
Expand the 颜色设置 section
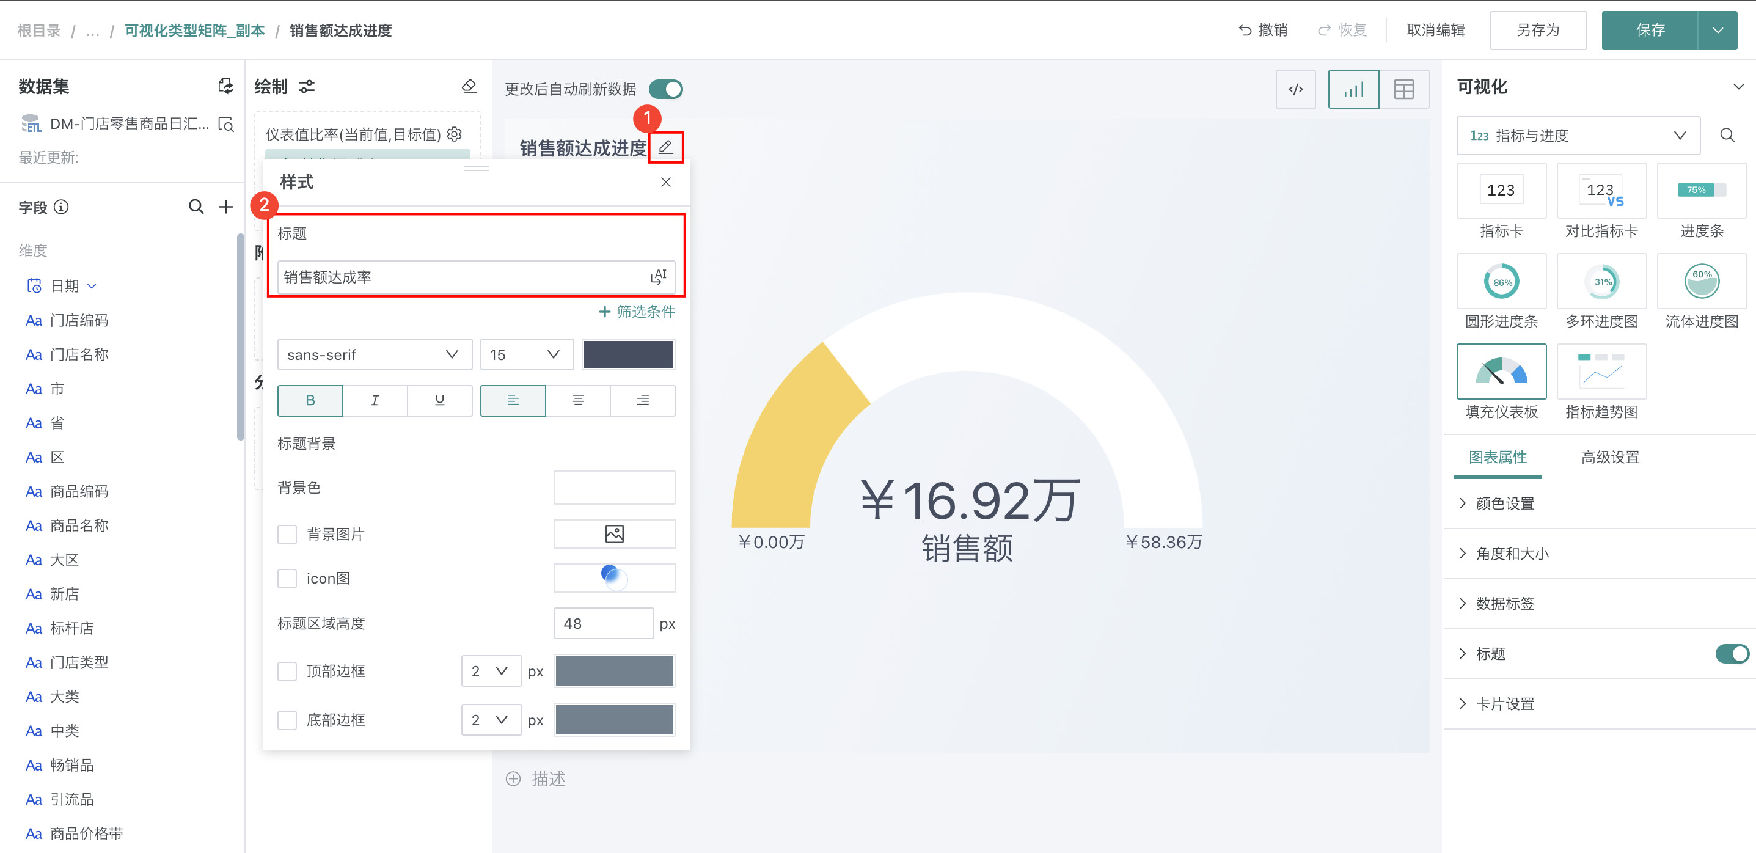pyautogui.click(x=1504, y=503)
